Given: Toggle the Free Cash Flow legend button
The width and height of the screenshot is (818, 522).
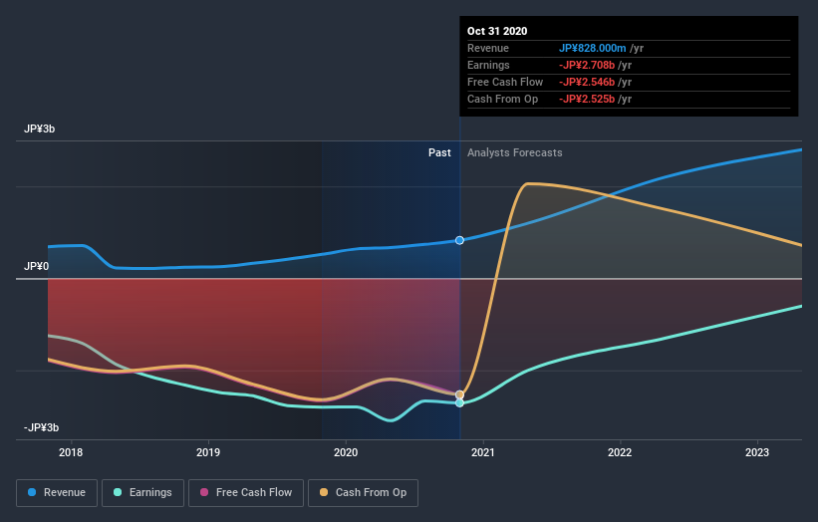Looking at the screenshot, I should pos(246,493).
